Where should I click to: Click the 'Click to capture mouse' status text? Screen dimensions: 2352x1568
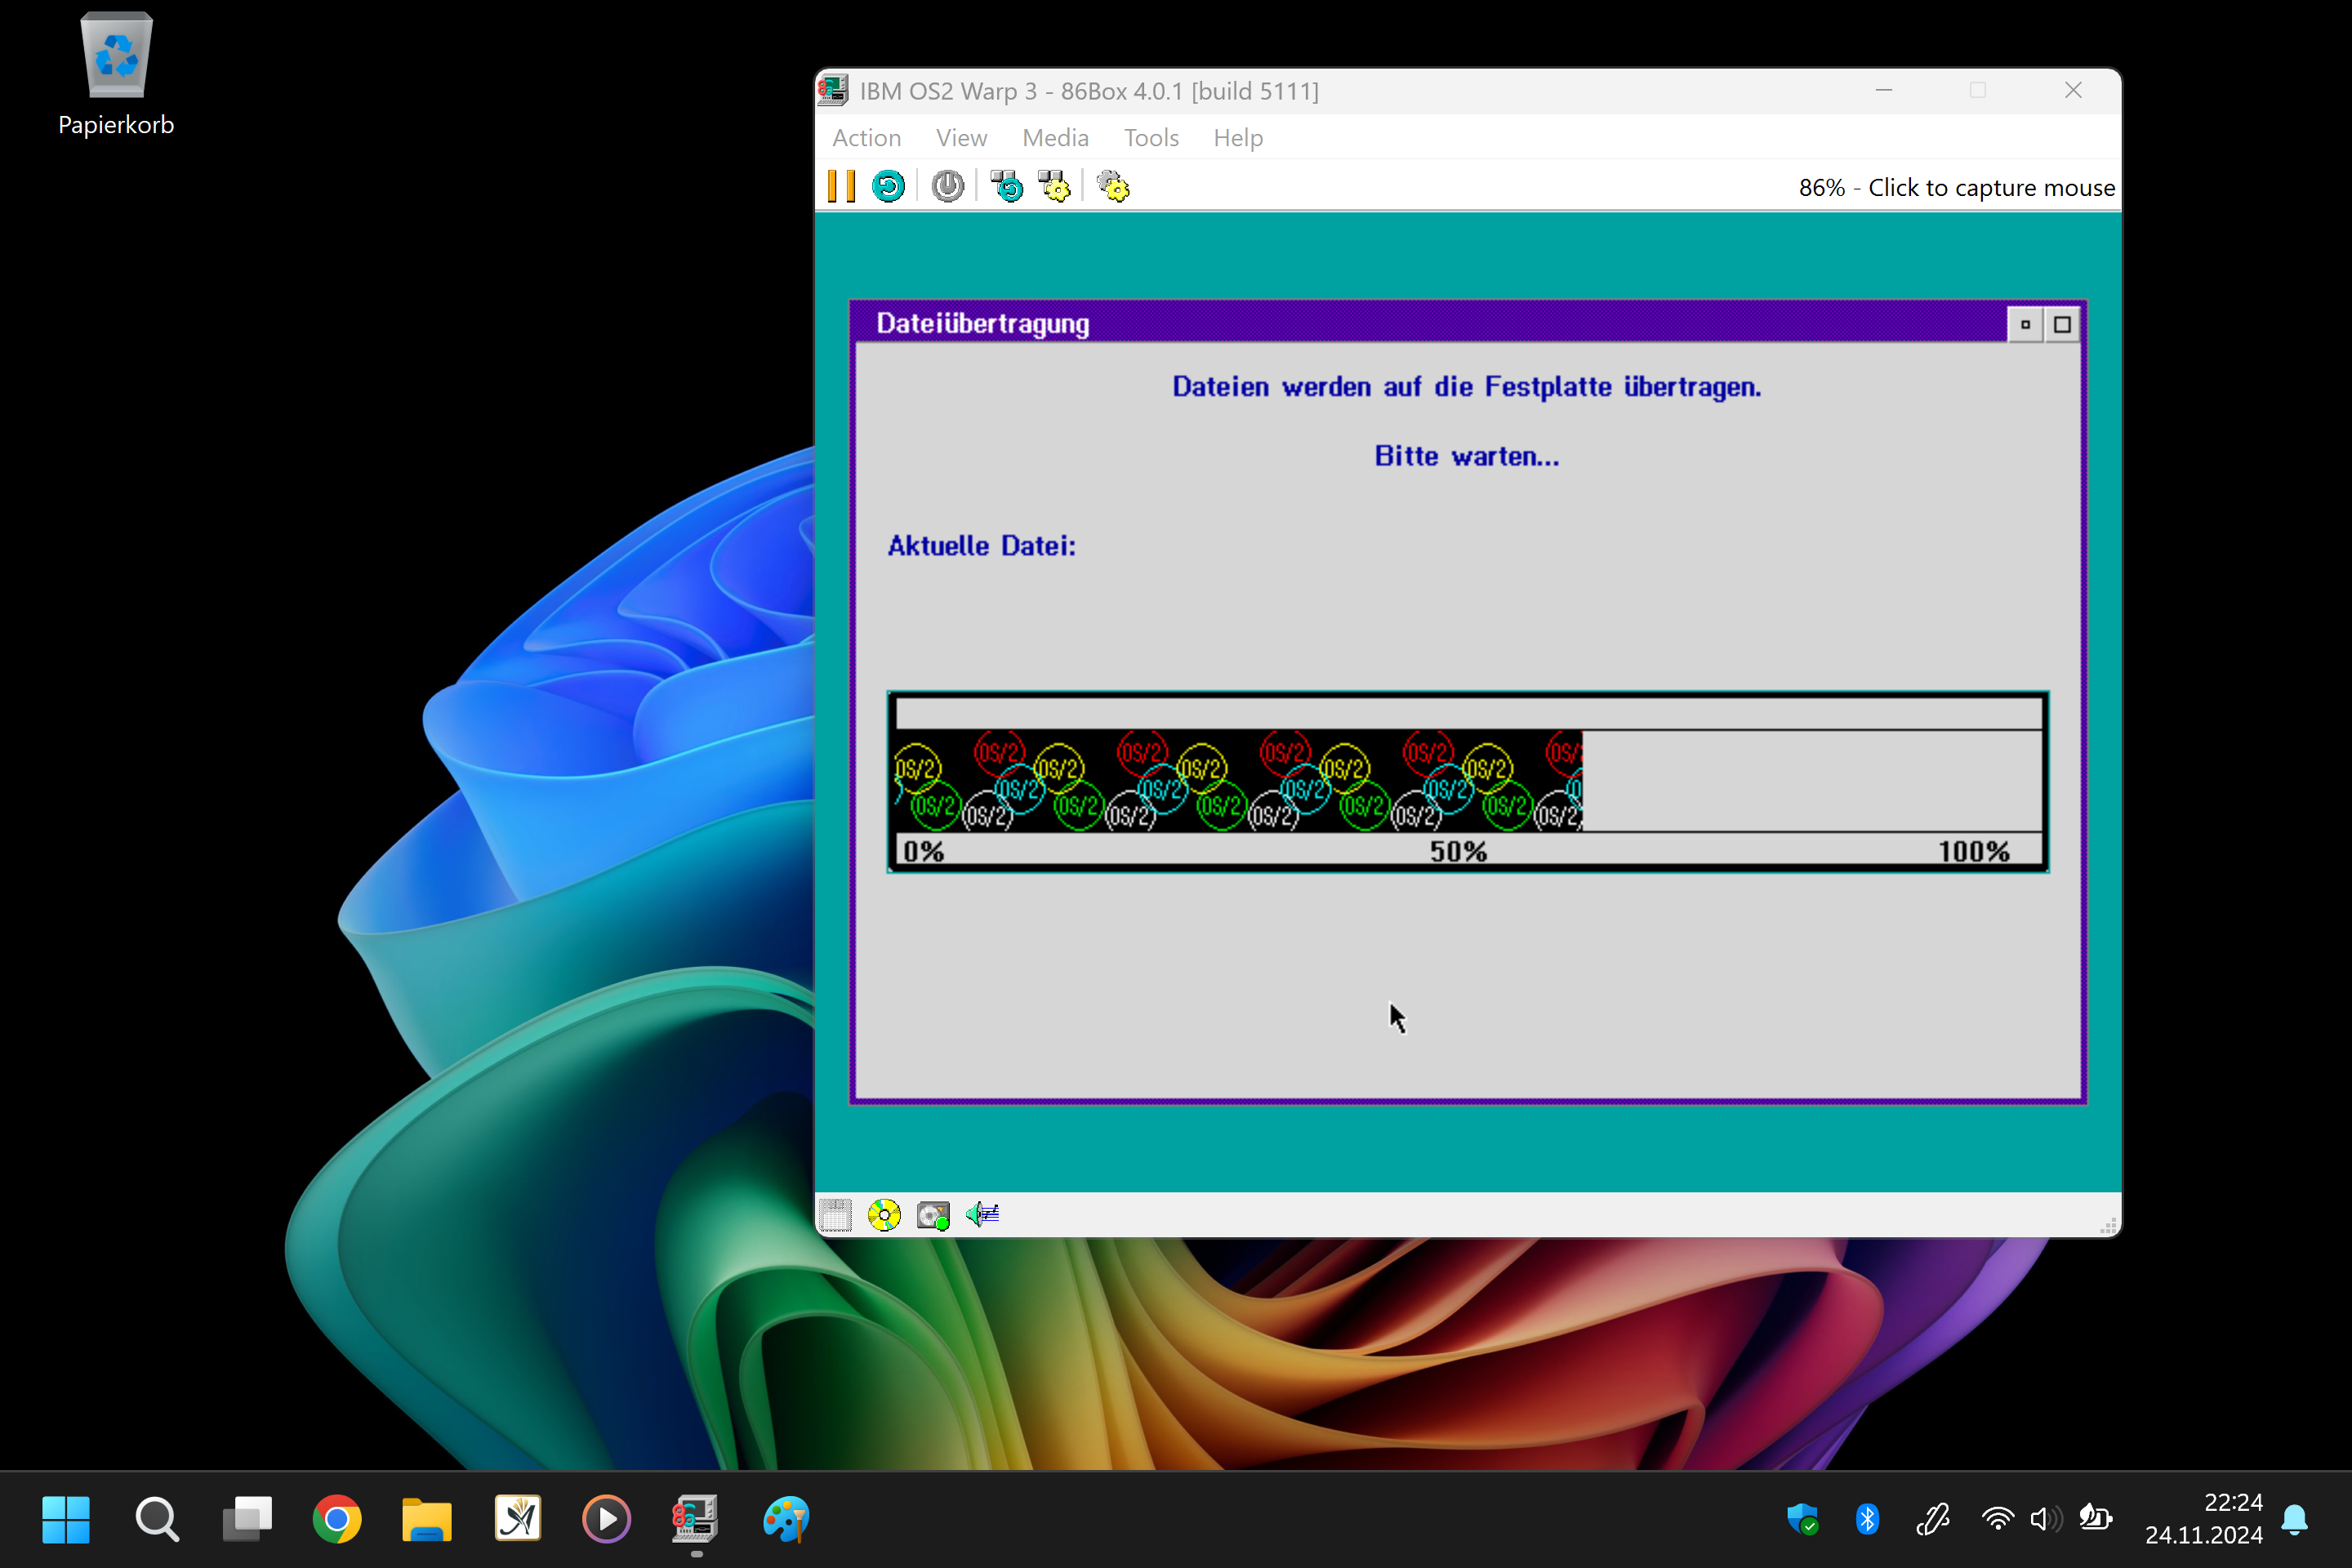(1991, 187)
